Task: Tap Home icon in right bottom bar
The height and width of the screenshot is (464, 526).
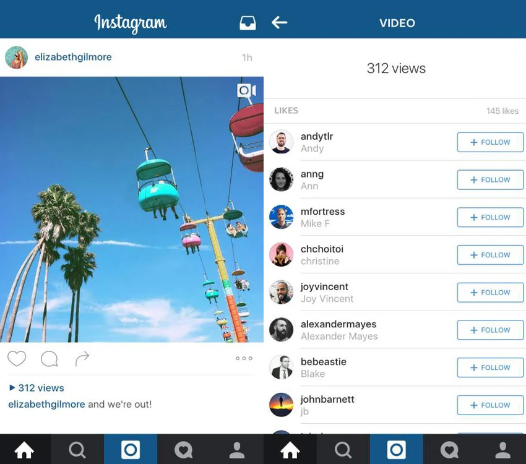Action: tap(290, 449)
